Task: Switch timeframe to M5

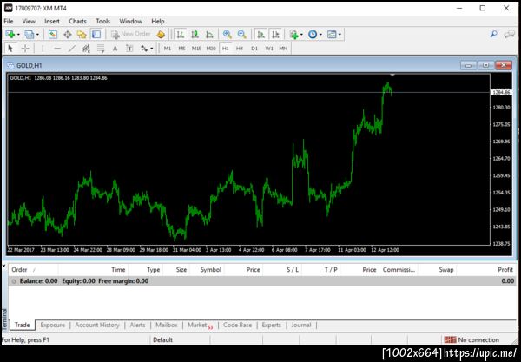Action: coord(181,49)
